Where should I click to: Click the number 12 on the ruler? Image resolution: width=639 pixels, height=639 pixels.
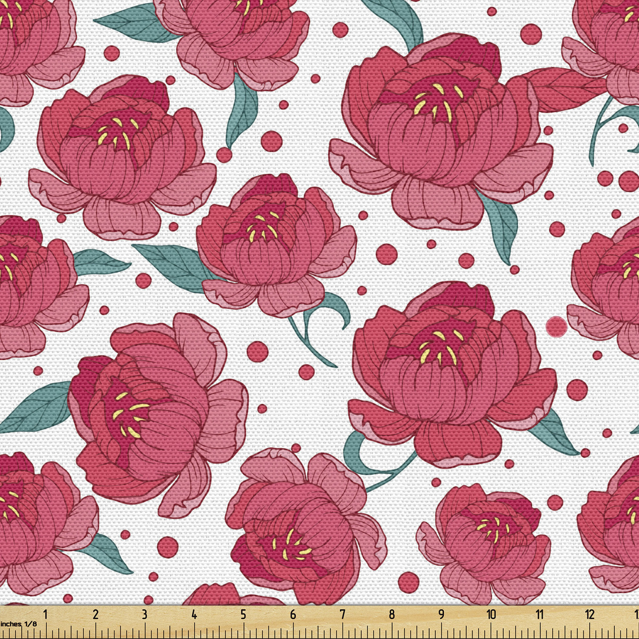click(590, 614)
